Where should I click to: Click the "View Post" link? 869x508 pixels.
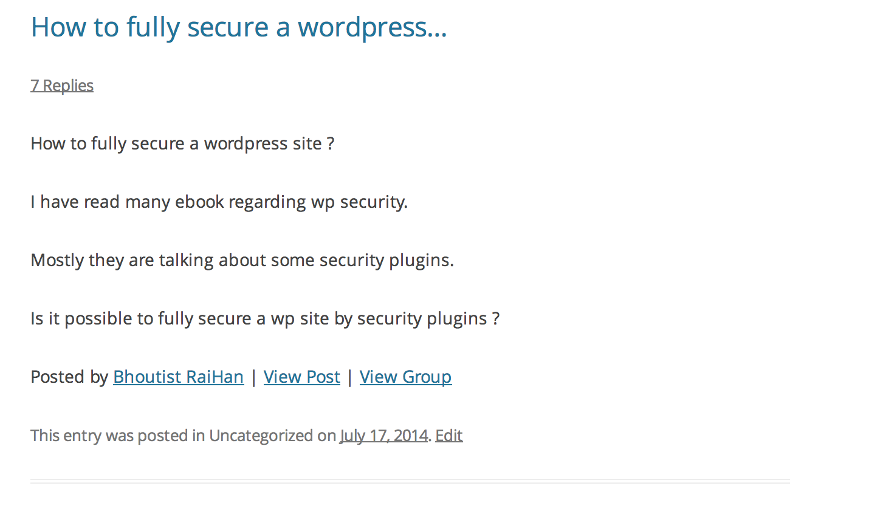coord(301,377)
